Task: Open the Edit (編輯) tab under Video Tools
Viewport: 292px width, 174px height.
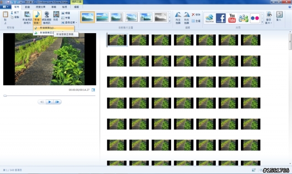Action: click(77, 7)
